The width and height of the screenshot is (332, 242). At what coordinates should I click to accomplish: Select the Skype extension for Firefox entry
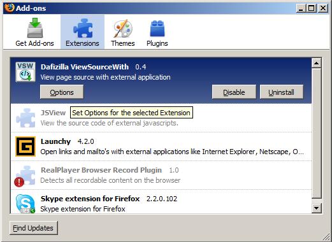[161, 202]
